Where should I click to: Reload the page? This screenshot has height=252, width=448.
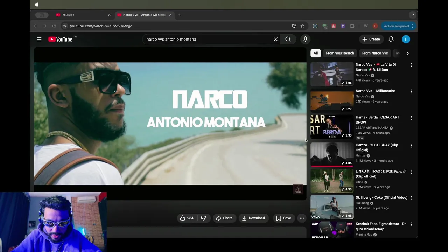54,26
